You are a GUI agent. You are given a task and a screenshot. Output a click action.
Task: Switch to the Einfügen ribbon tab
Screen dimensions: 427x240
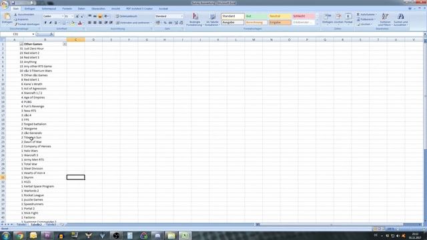[29, 9]
